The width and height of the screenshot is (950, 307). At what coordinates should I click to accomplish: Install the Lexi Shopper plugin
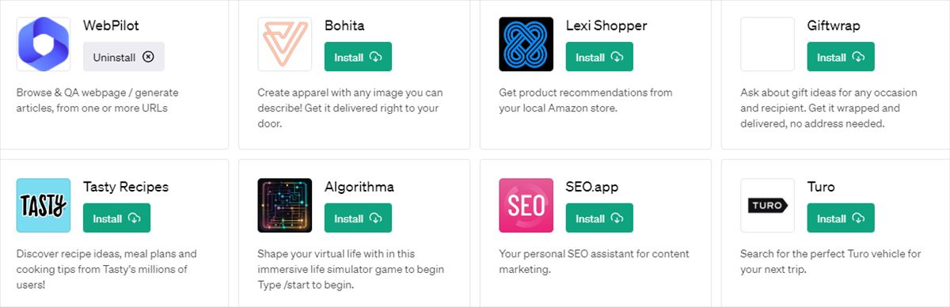(x=599, y=57)
